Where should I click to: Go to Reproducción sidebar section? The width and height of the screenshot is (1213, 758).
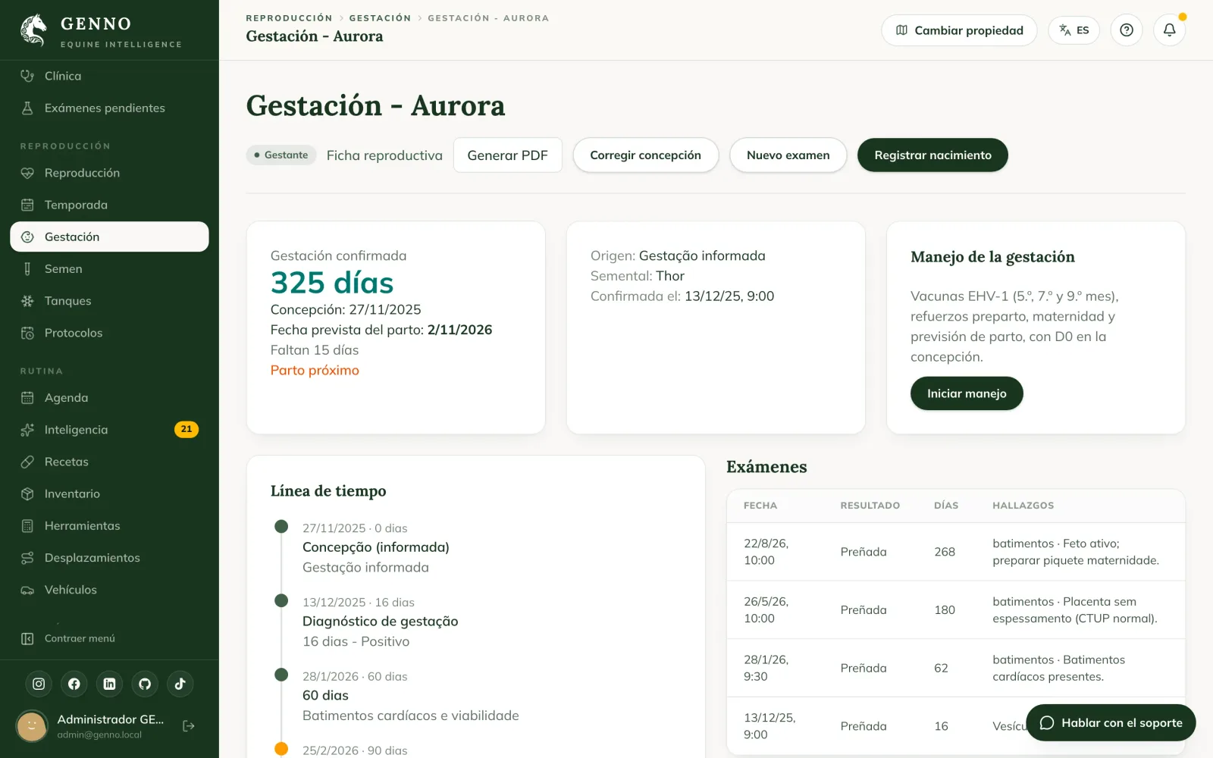109,173
